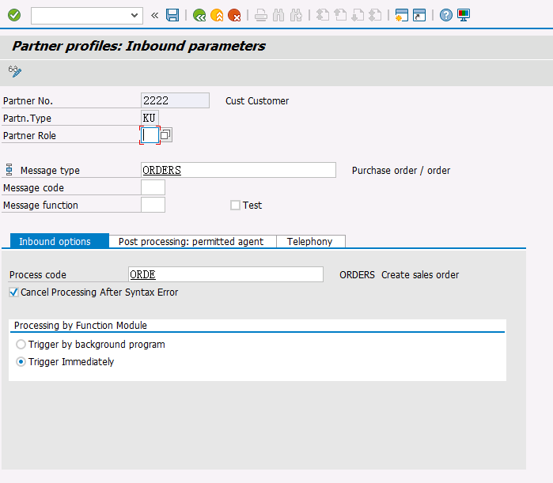Viewport: 553px width, 483px height.
Task: Click the red Cancel icon
Action: coord(234,15)
